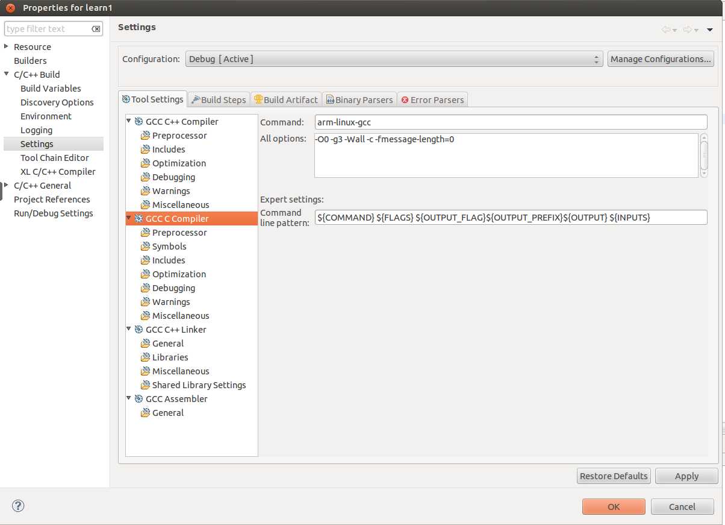Click the Apply button
Viewport: 725px width, 525px height.
[x=686, y=476]
